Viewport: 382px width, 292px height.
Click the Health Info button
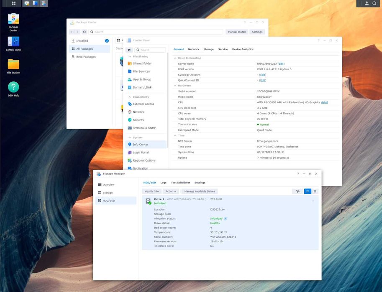coord(151,191)
